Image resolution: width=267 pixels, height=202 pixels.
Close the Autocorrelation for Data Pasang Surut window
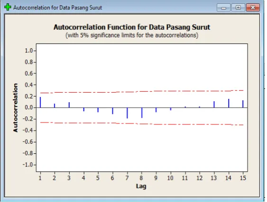click(253, 8)
